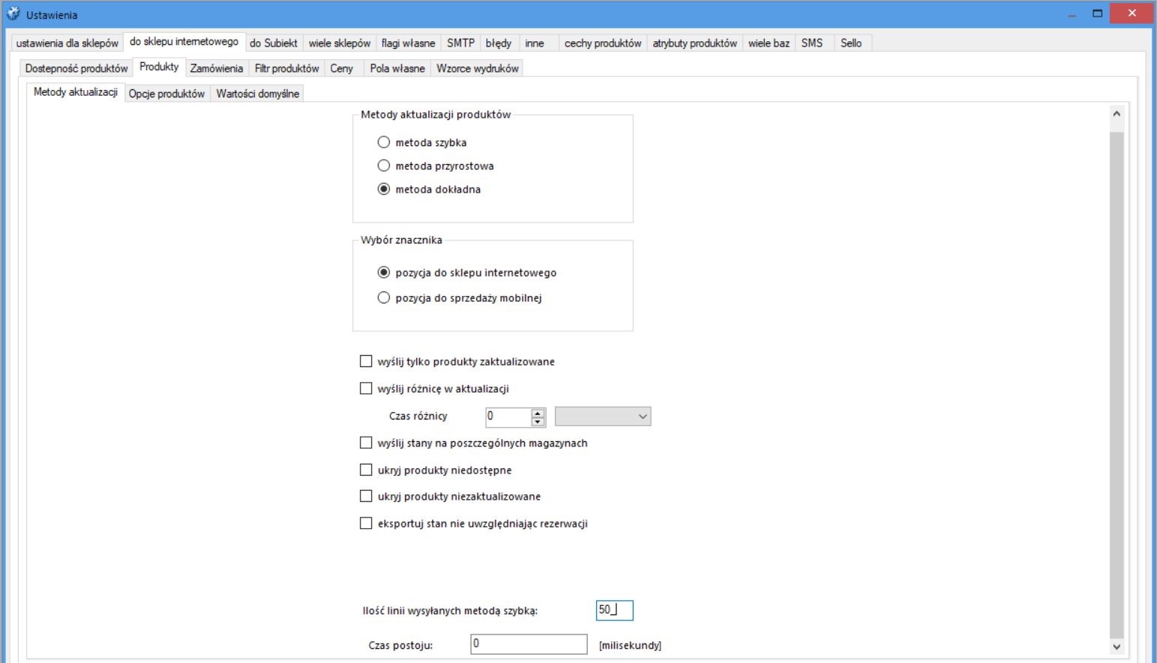The image size is (1157, 663).
Task: Tick 'wyślij różnicę w aktualizacji' checkbox
Action: click(x=366, y=388)
